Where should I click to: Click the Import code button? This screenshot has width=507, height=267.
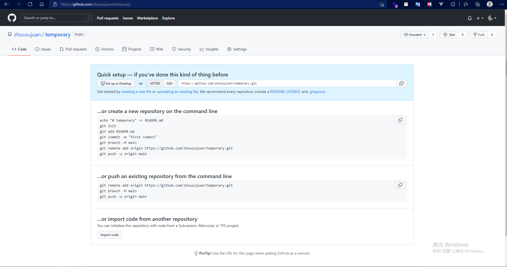click(x=109, y=235)
